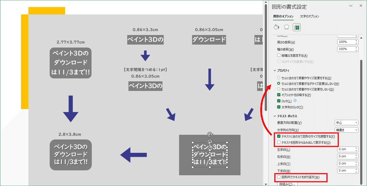Uncheck オブジェクトを印刷する checkbox
Screen dimensions: 367x186
279,95
